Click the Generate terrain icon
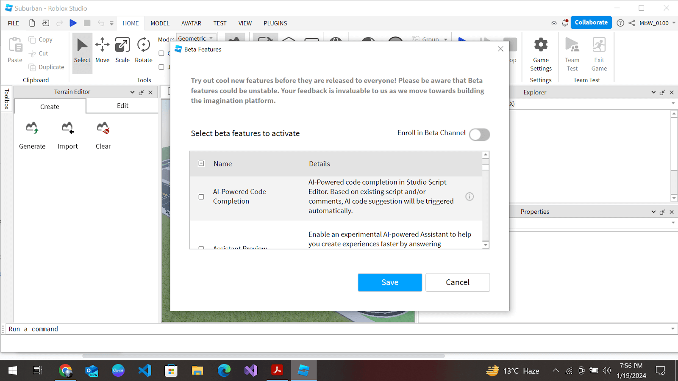Viewport: 678px width, 381px height. point(32,128)
